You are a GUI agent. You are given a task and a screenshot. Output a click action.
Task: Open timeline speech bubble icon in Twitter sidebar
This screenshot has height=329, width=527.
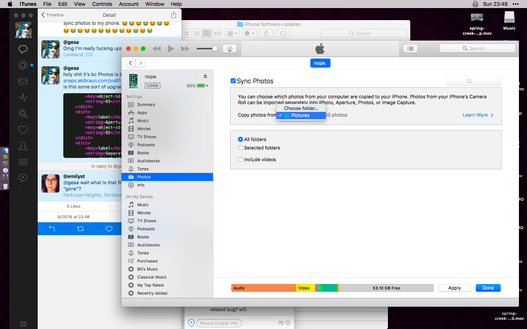(x=23, y=49)
